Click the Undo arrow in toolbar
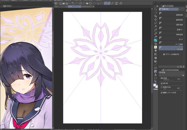Viewport: 187px width, 130px height. pyautogui.click(x=73, y=3)
